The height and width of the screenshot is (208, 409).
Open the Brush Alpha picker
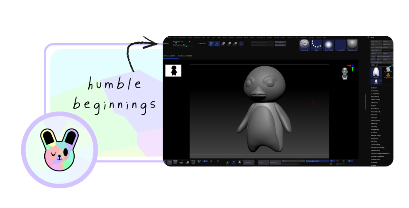pyautogui.click(x=328, y=45)
